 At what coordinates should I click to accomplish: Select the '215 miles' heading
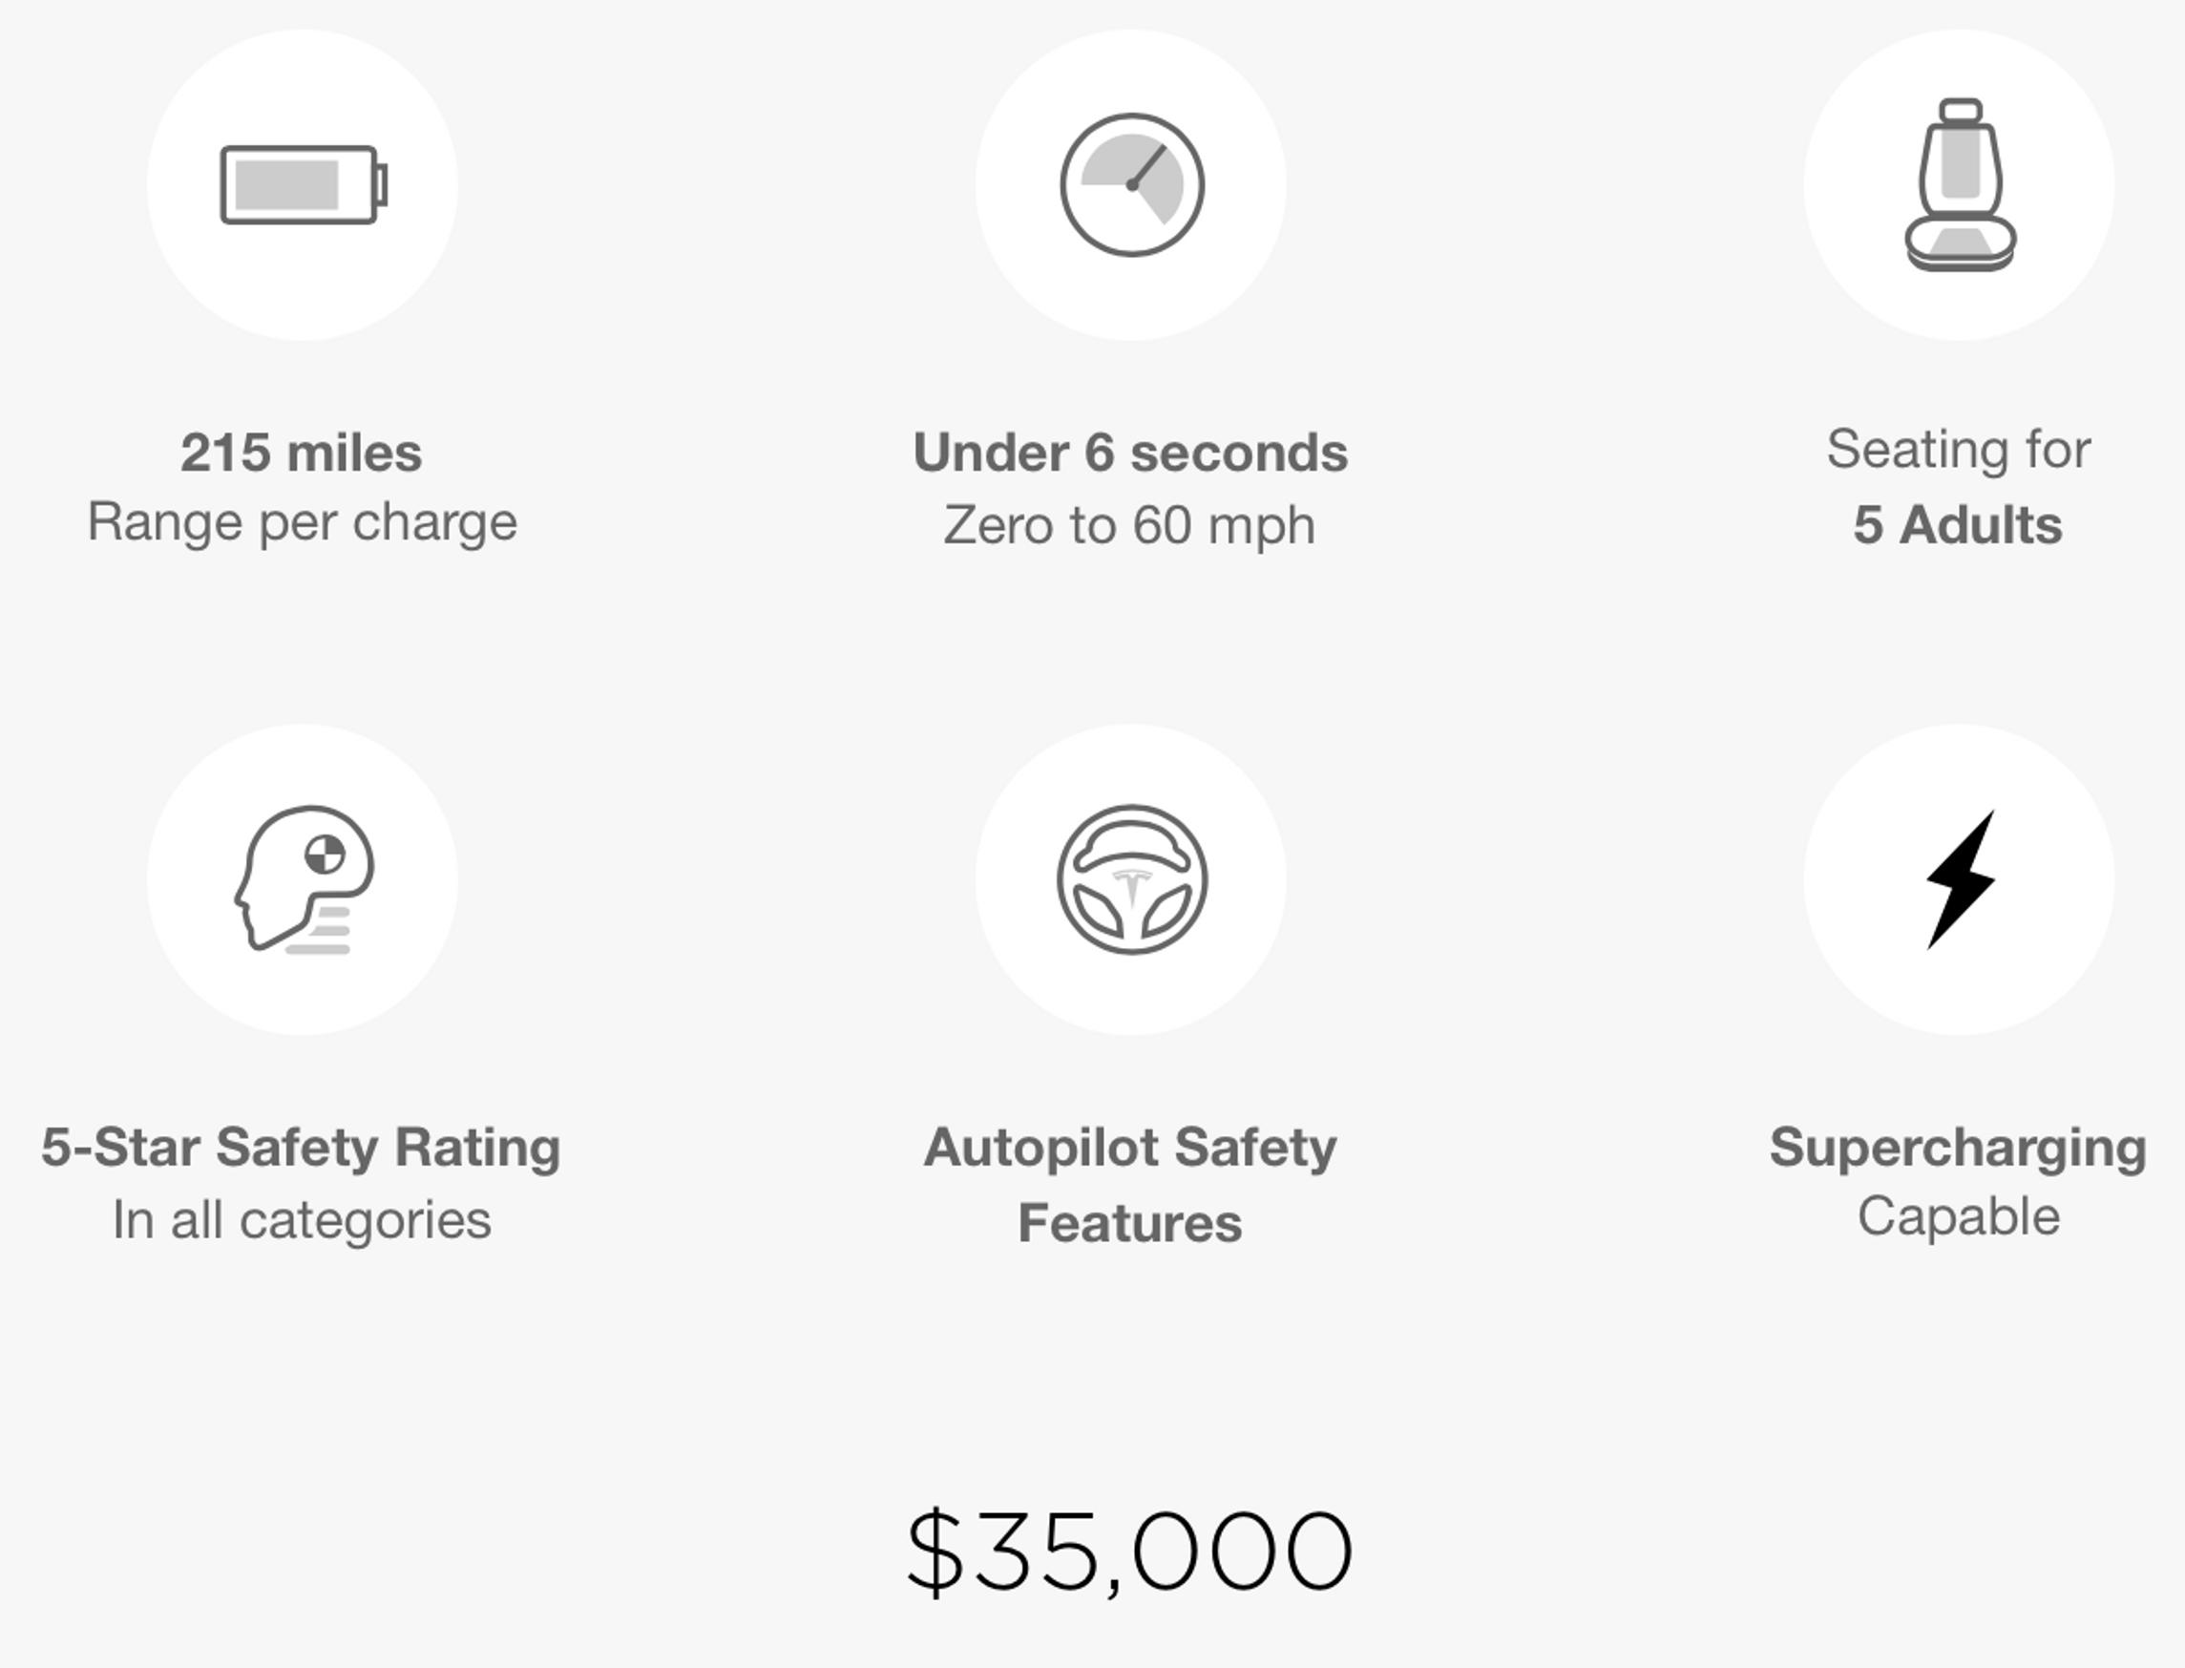coord(302,453)
